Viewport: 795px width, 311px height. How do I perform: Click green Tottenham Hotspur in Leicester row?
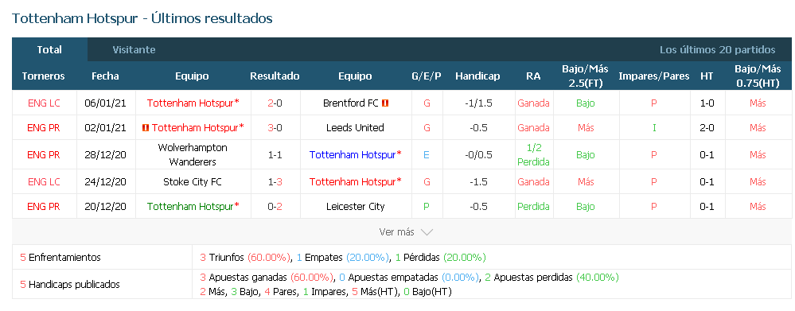point(193,206)
